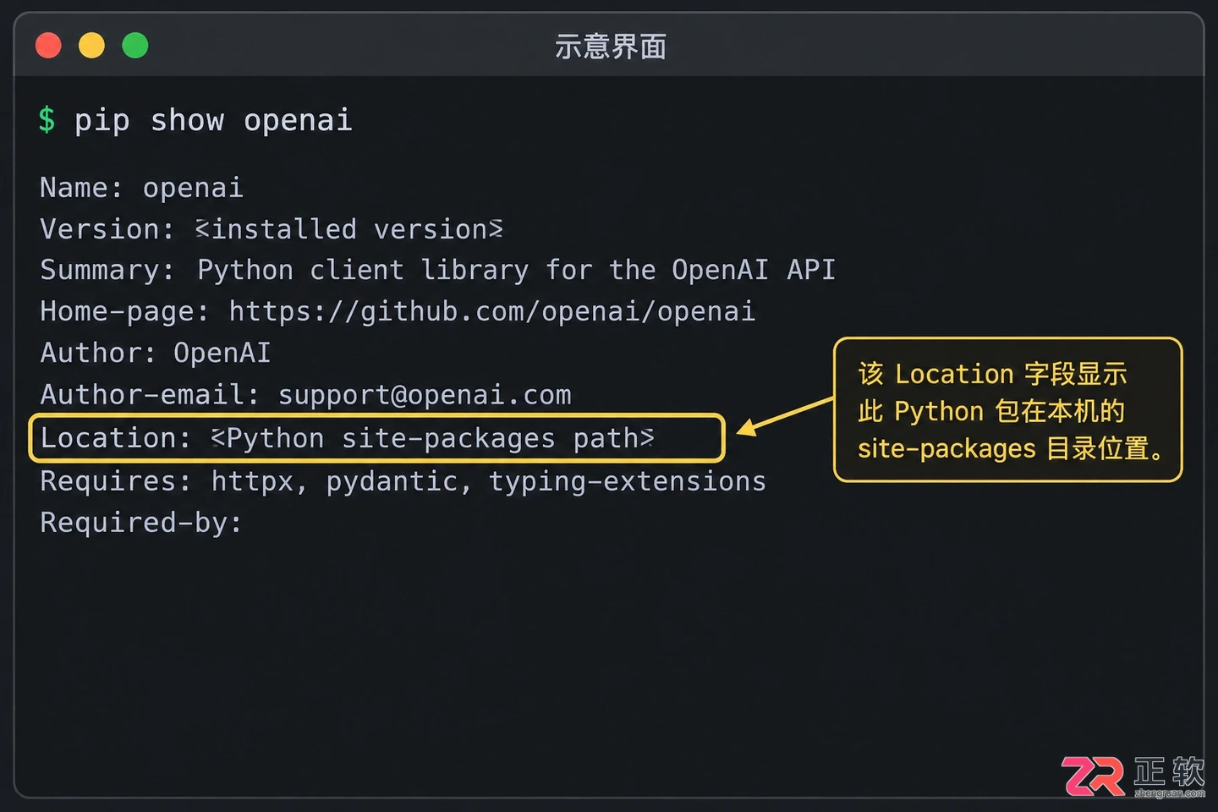Screen dimensions: 1218x812
Task: Click the green maximize window button
Action: 135,46
